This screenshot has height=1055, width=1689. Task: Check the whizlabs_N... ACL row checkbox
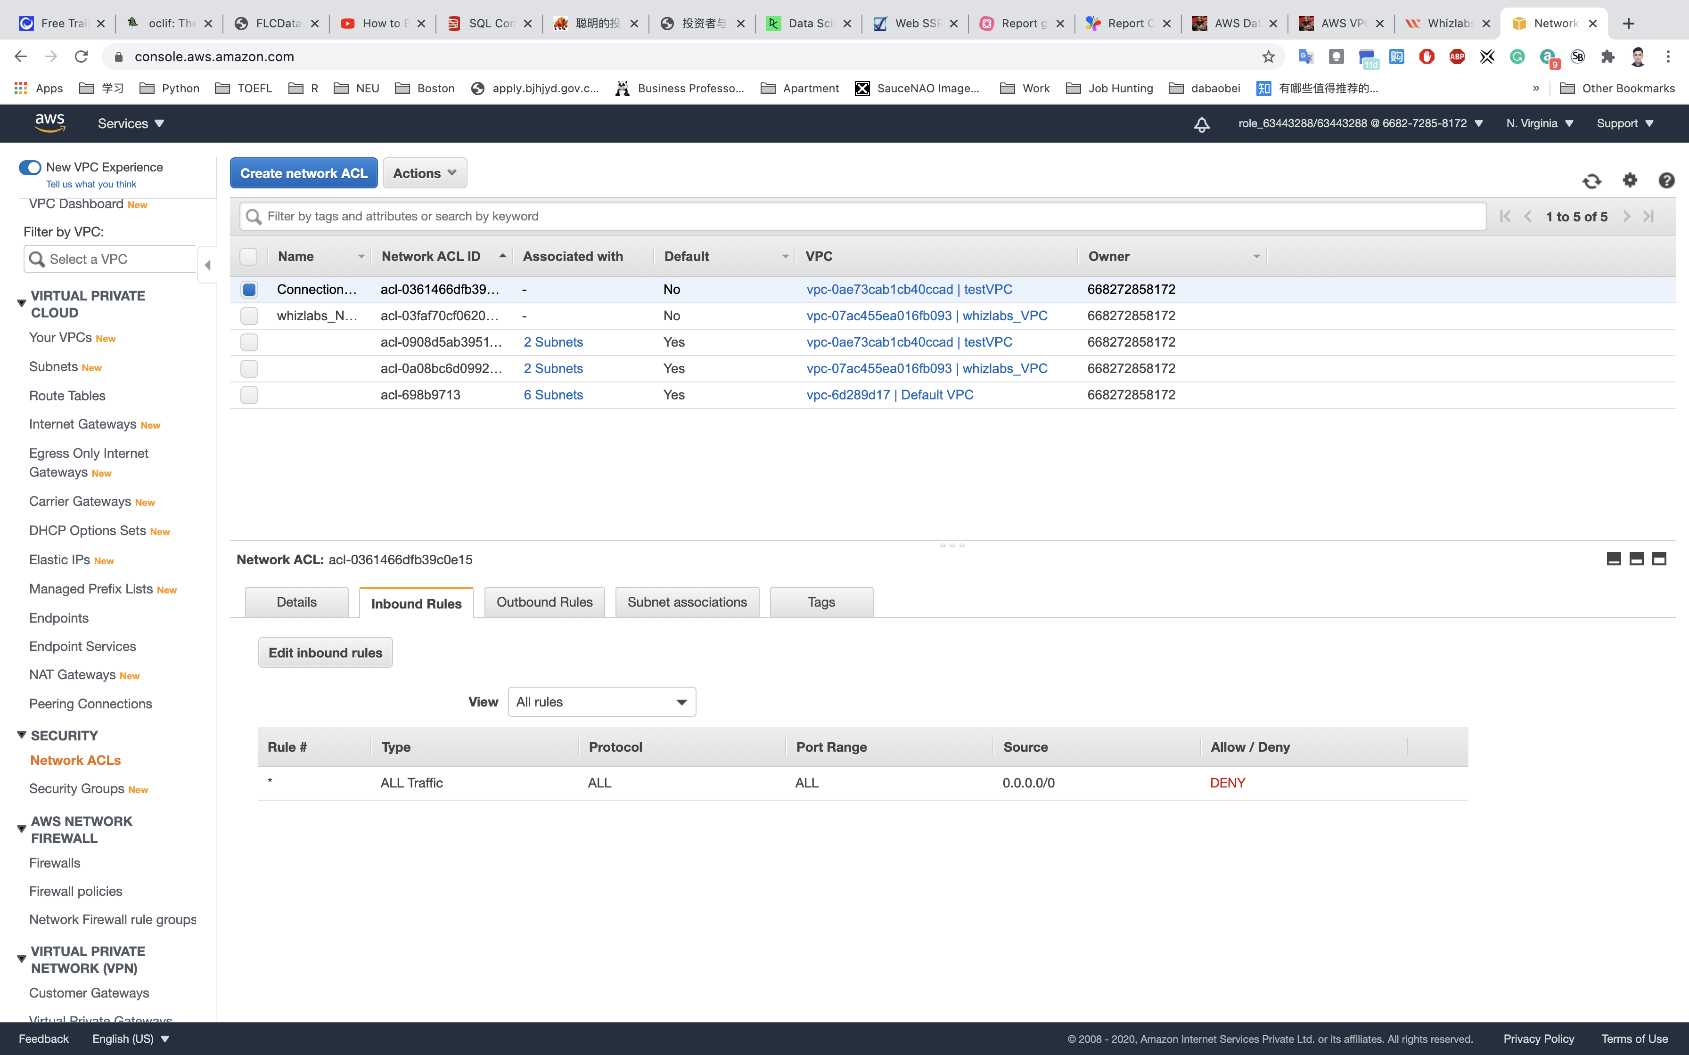[x=249, y=316]
